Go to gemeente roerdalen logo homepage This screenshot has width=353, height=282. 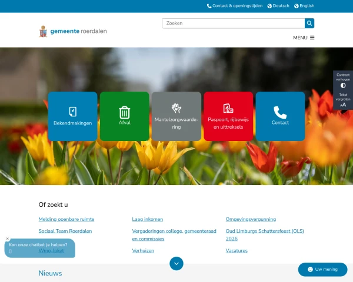(x=73, y=31)
